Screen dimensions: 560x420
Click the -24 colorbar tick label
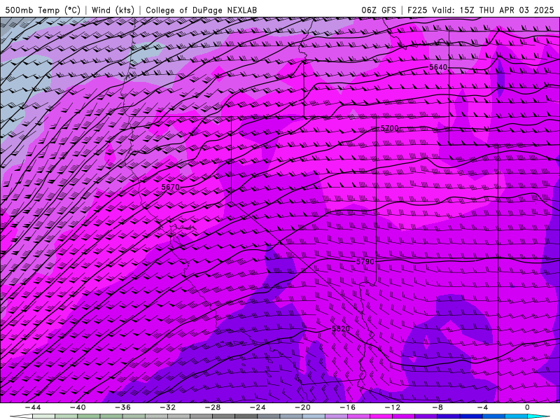[258, 407]
